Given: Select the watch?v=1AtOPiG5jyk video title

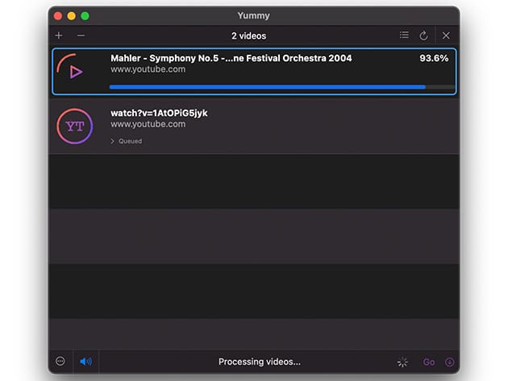Looking at the screenshot, I should click(x=159, y=113).
